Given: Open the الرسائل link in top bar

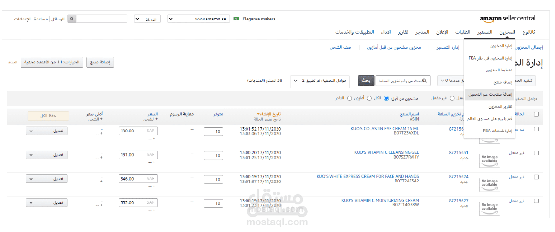Looking at the screenshot, I should (58, 19).
